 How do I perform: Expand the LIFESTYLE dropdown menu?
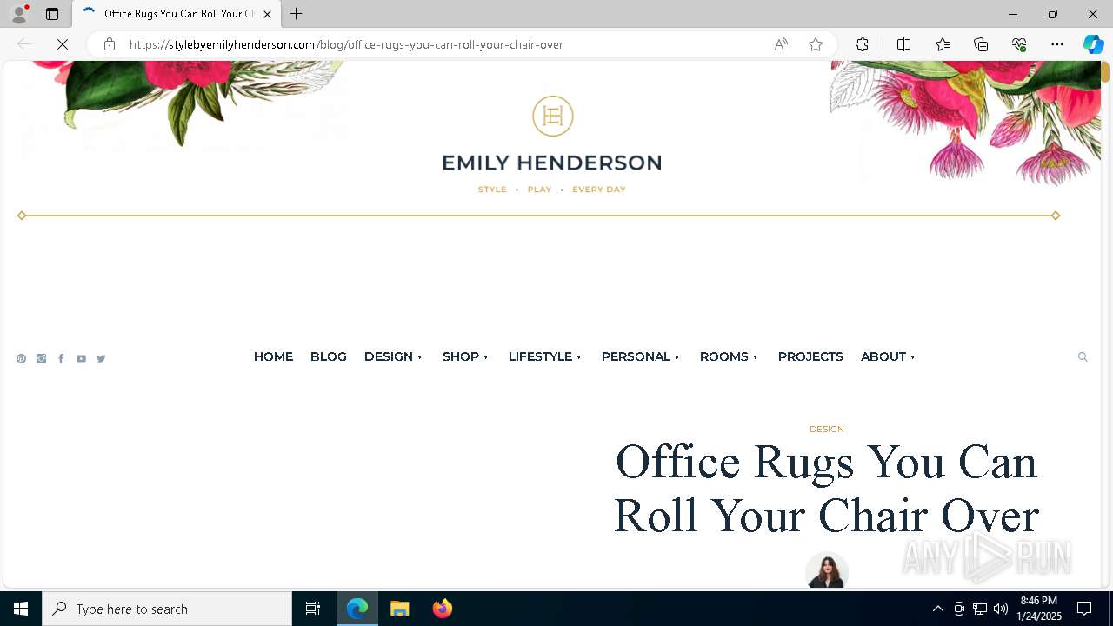click(x=545, y=356)
